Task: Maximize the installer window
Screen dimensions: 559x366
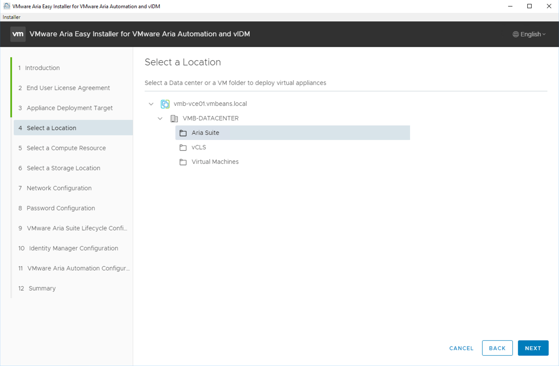Action: 530,6
